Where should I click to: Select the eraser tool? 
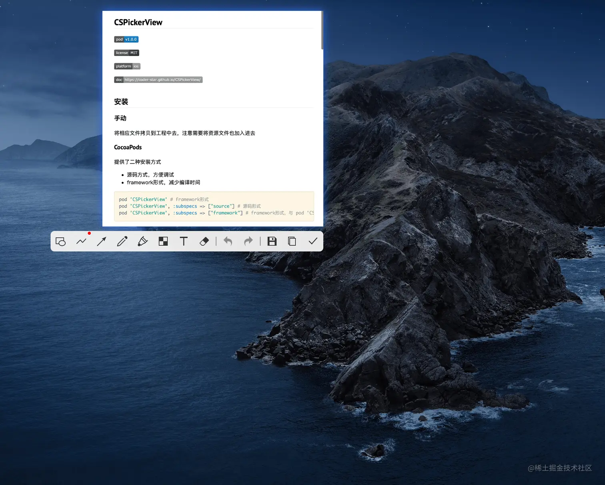pyautogui.click(x=204, y=242)
